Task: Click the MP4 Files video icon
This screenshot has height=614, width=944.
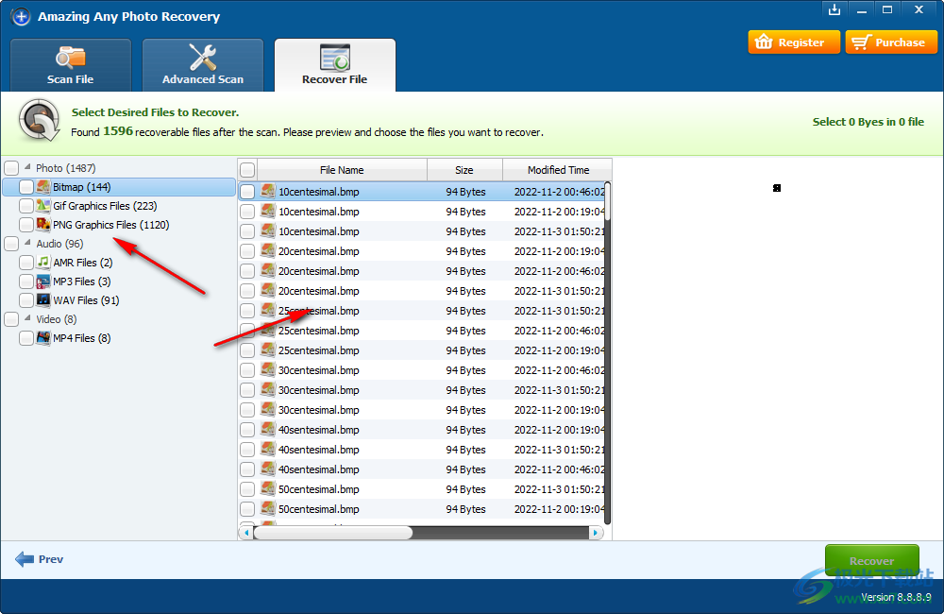Action: click(43, 338)
